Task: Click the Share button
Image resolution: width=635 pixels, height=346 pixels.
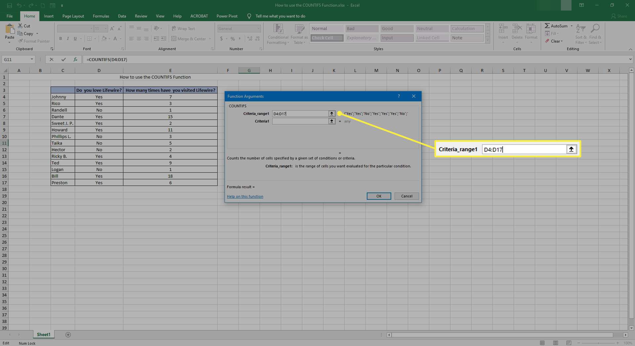Action: (619, 16)
